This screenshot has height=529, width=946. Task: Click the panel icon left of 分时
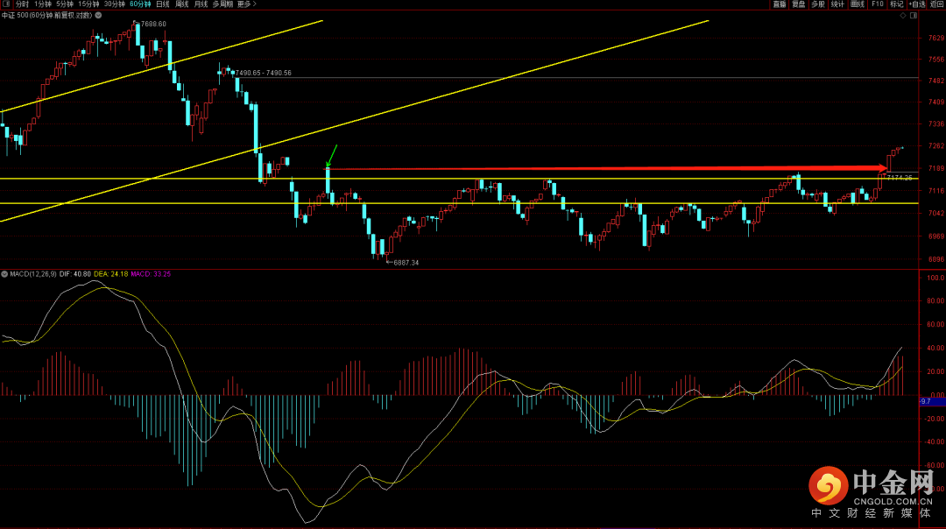point(6,4)
